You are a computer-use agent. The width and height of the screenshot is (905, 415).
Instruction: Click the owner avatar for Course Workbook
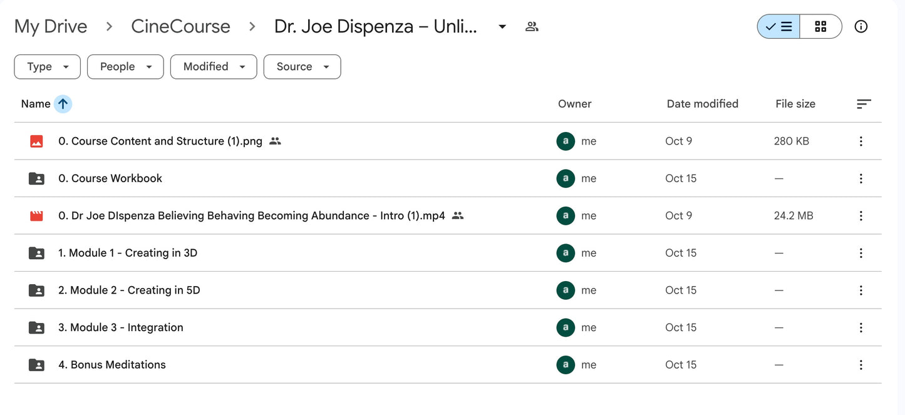pos(566,178)
